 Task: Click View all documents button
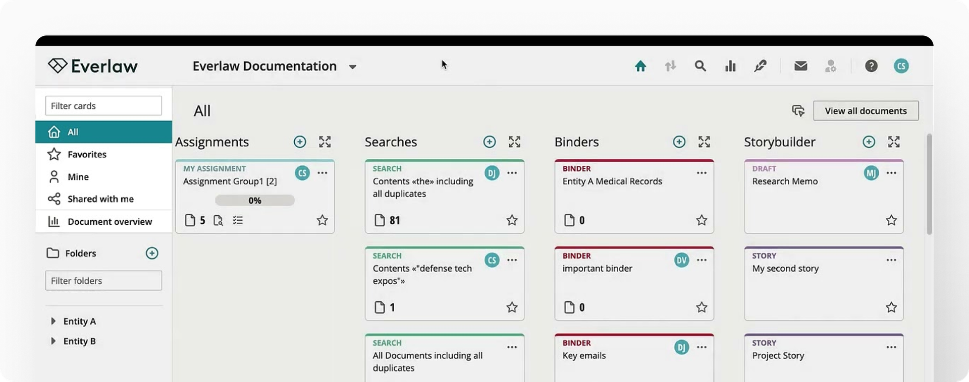click(866, 111)
